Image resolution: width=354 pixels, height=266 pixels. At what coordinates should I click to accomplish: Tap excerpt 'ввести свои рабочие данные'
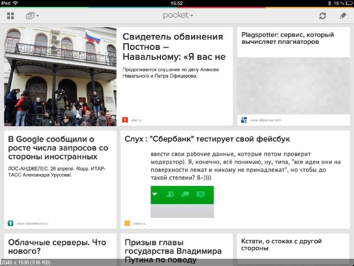coord(246,166)
